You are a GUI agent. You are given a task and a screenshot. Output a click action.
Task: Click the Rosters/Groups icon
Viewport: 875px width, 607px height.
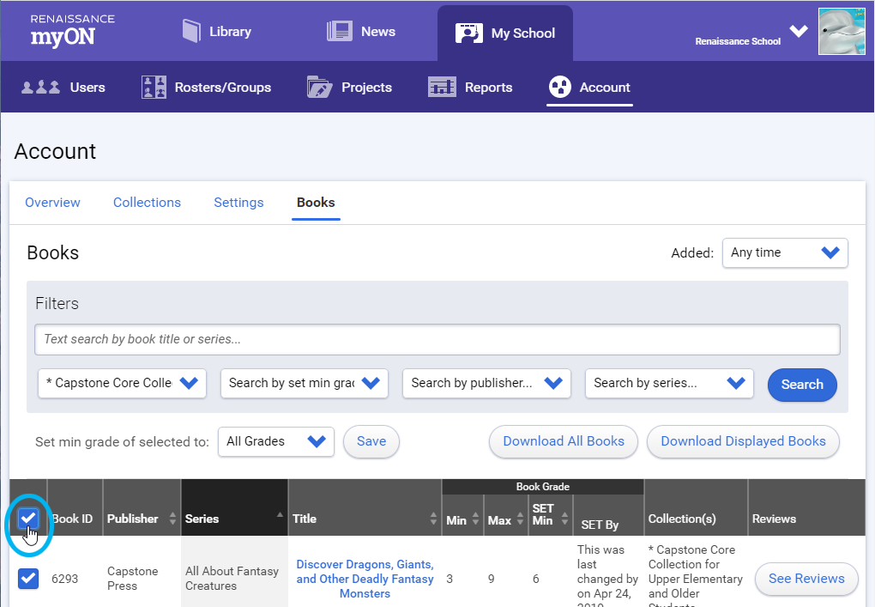[x=154, y=87]
